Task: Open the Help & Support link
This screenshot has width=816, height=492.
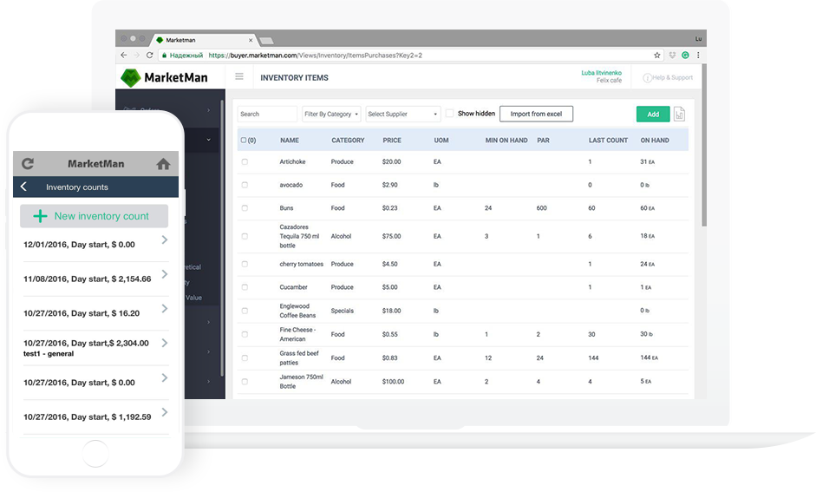Action: tap(669, 77)
